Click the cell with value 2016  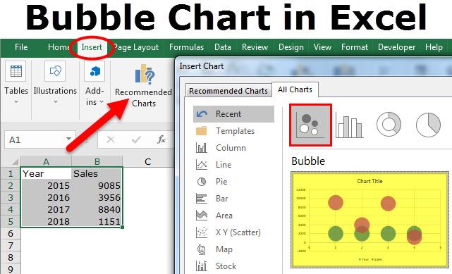[46, 197]
